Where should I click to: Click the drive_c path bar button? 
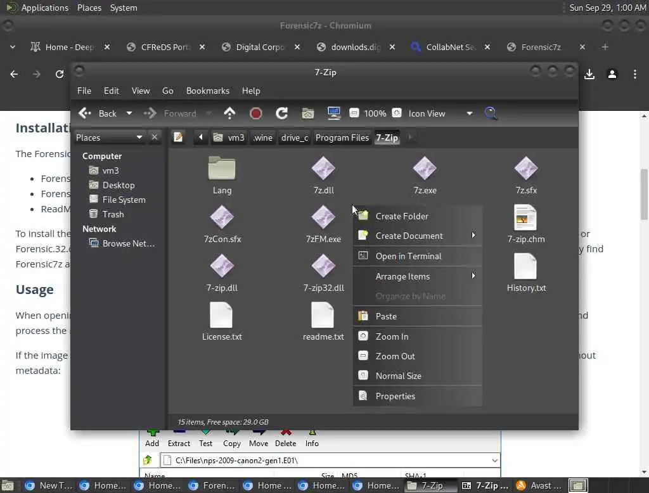tap(295, 137)
